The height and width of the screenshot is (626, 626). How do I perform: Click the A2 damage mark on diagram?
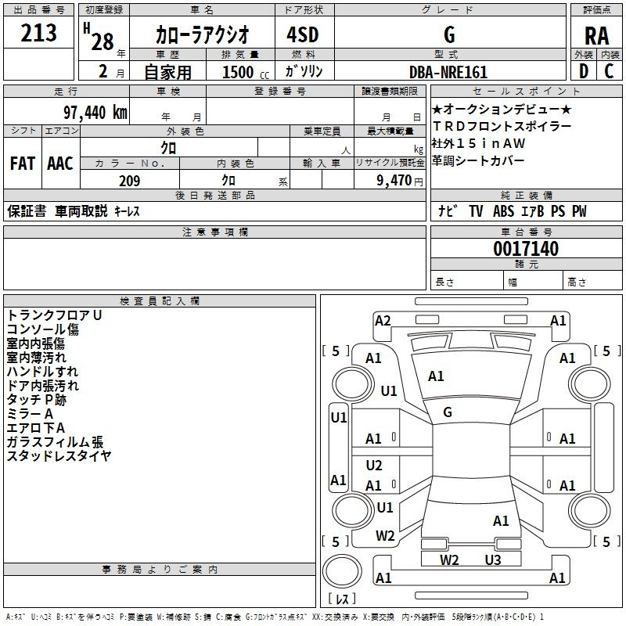[x=383, y=320]
